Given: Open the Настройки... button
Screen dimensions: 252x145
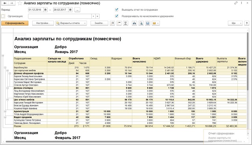Looking at the screenshot, I should click(43, 23).
